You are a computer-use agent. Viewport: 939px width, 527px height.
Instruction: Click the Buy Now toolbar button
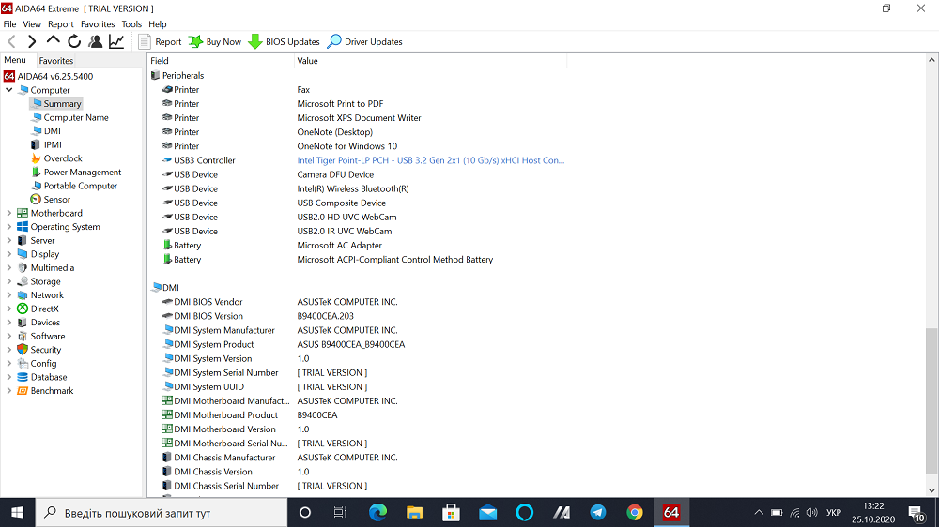pyautogui.click(x=215, y=42)
